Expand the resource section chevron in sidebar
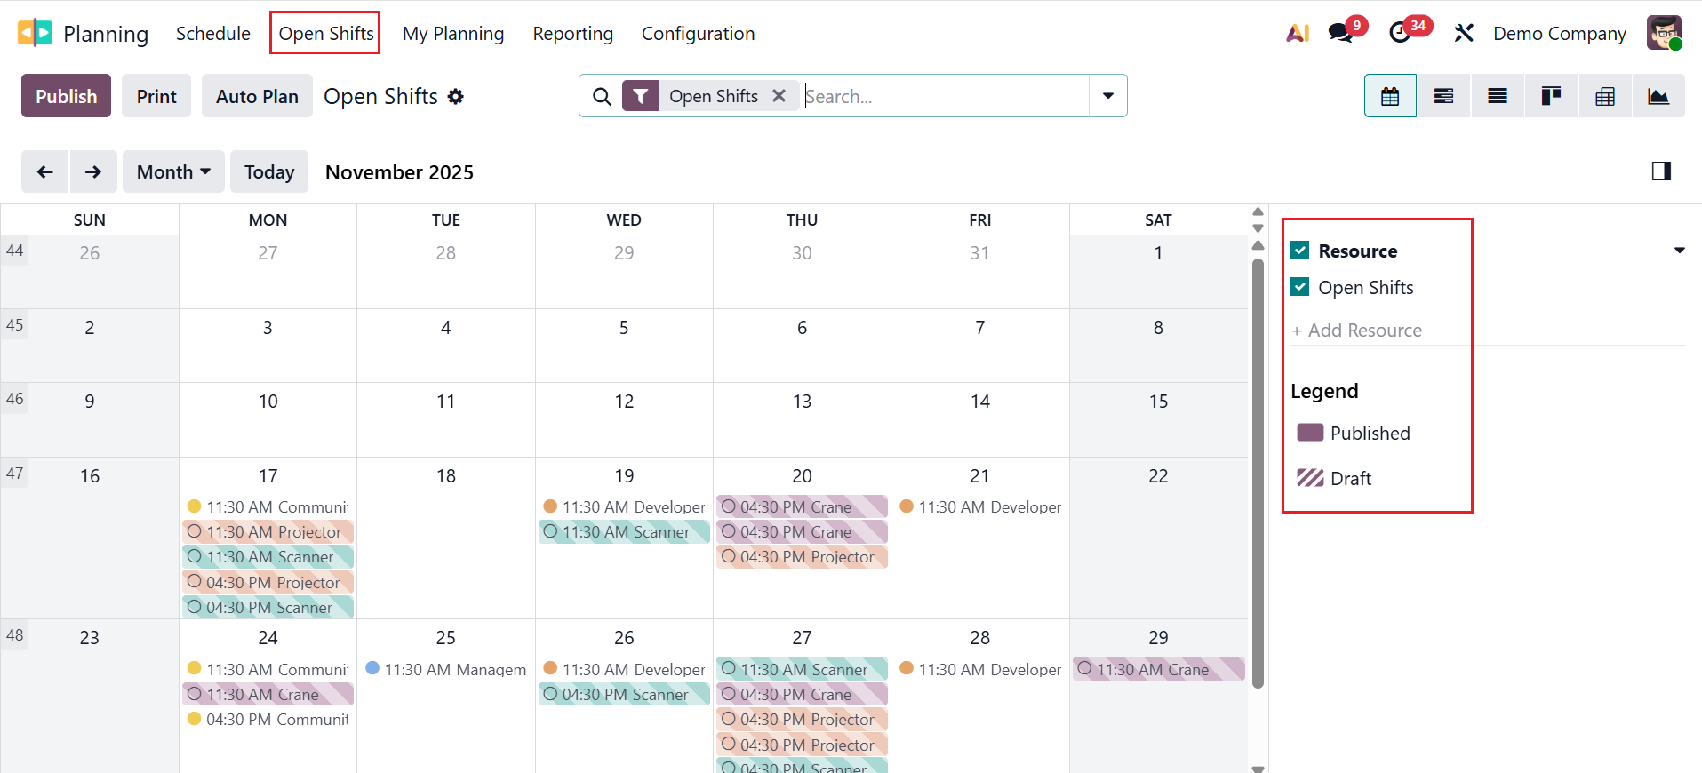 click(x=1679, y=251)
